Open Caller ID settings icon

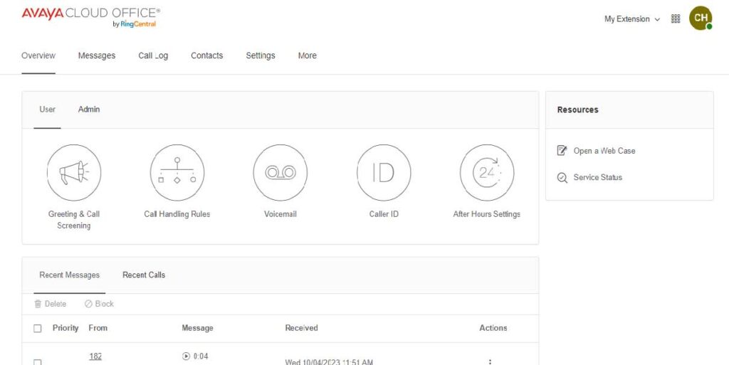pos(384,173)
